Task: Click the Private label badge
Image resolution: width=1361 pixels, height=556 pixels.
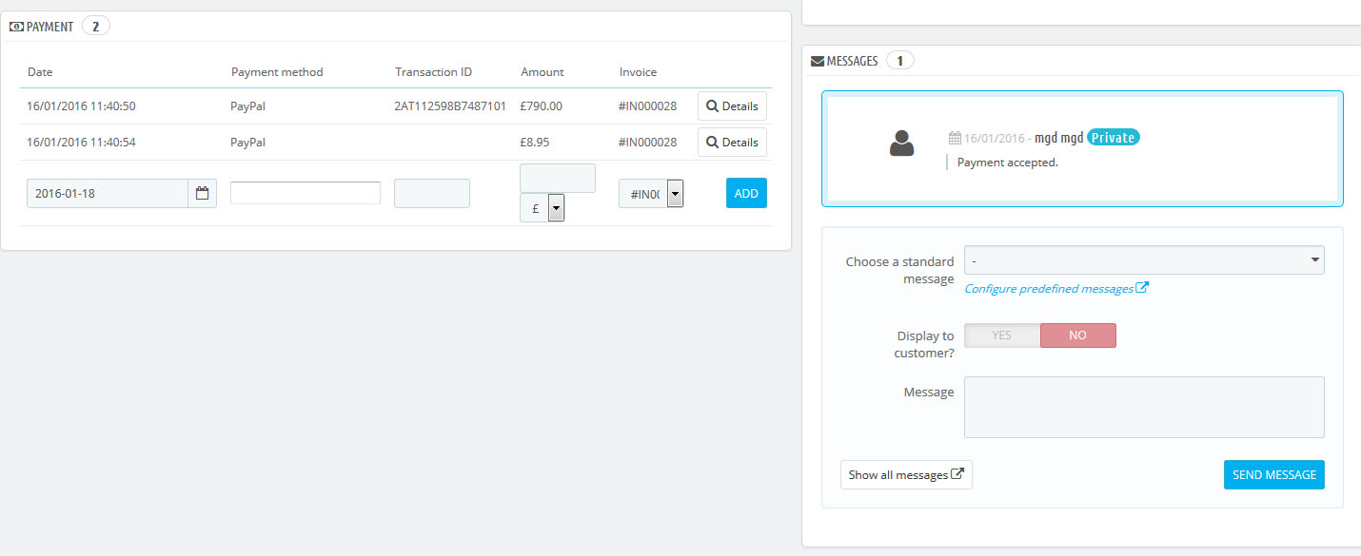Action: pos(1114,138)
